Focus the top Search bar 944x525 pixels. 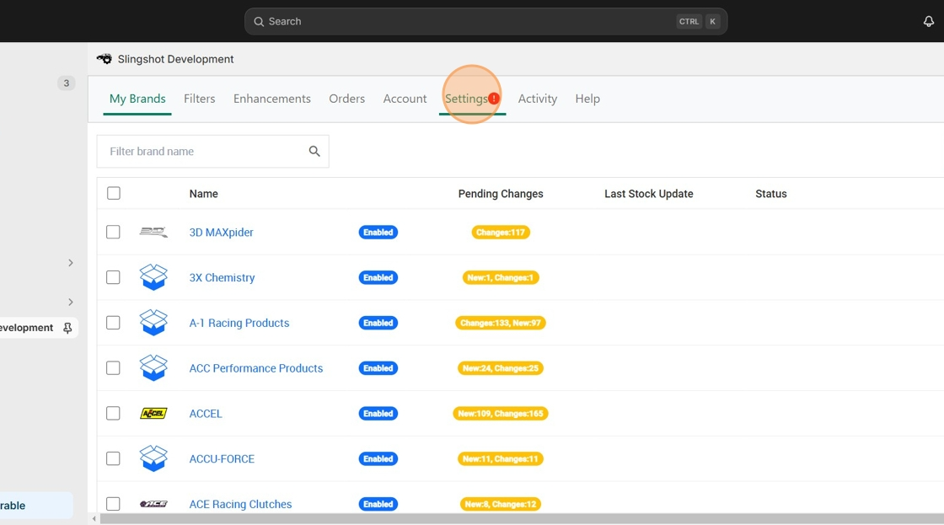[x=485, y=21]
